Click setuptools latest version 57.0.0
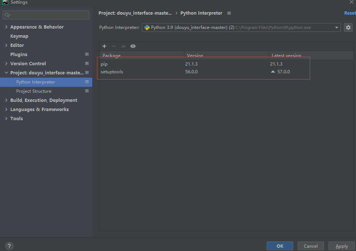Screen dimensions: 356x251 pos(284,71)
